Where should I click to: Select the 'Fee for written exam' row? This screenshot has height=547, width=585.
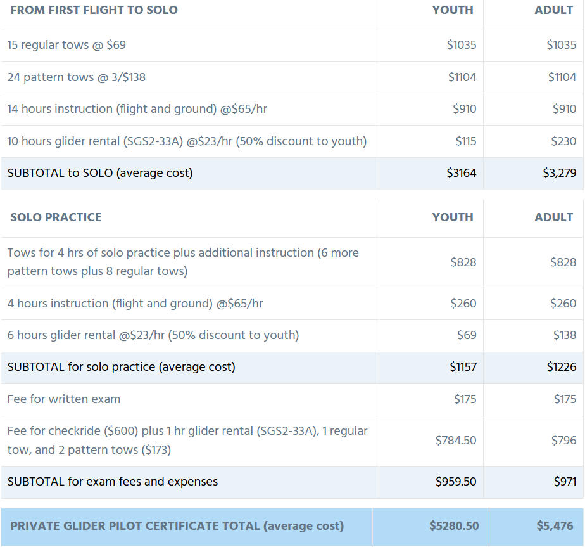click(292, 400)
